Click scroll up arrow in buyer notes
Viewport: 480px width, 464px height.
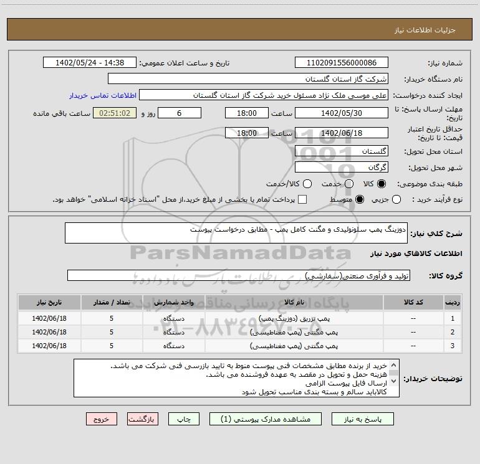(x=394, y=365)
